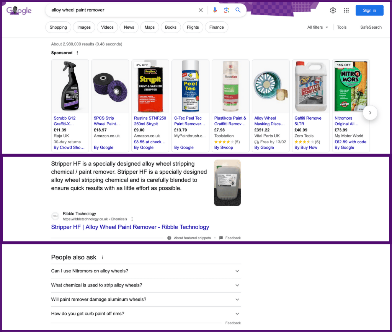392x332 pixels.
Task: Click the purple strip wheel discs image
Action: tap(110, 86)
